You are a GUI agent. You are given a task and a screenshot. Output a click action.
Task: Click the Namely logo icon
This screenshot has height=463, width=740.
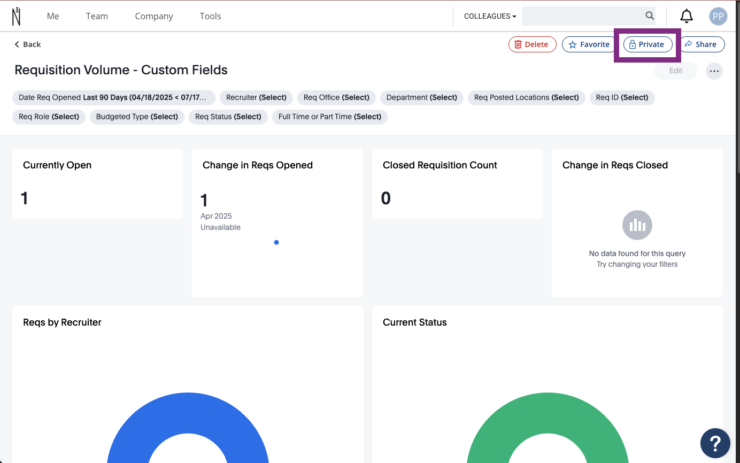[17, 16]
